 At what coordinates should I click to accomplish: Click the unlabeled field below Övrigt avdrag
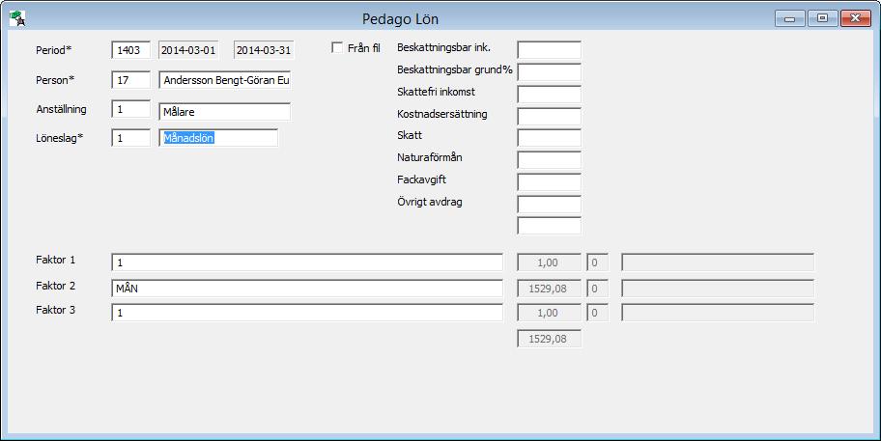tap(549, 226)
